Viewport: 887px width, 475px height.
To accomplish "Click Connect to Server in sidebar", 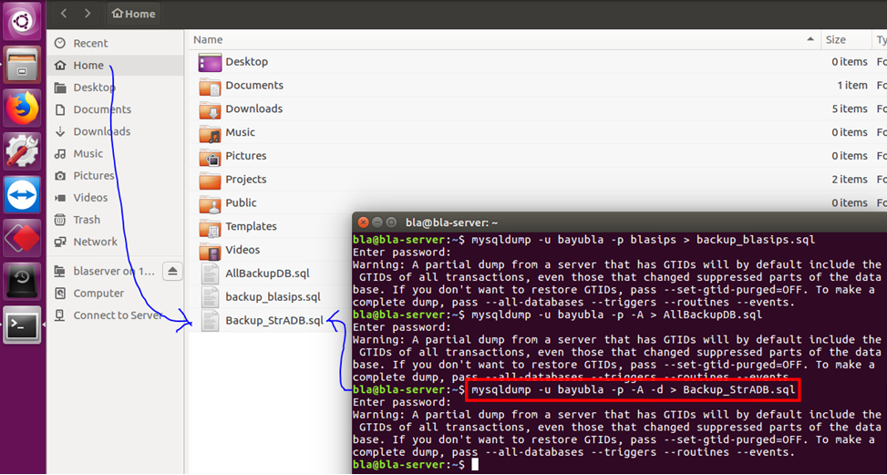I will 116,315.
